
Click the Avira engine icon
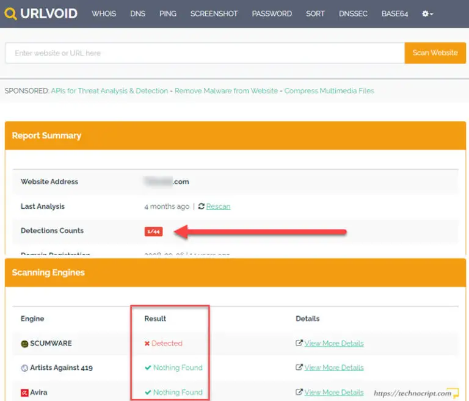click(x=24, y=392)
